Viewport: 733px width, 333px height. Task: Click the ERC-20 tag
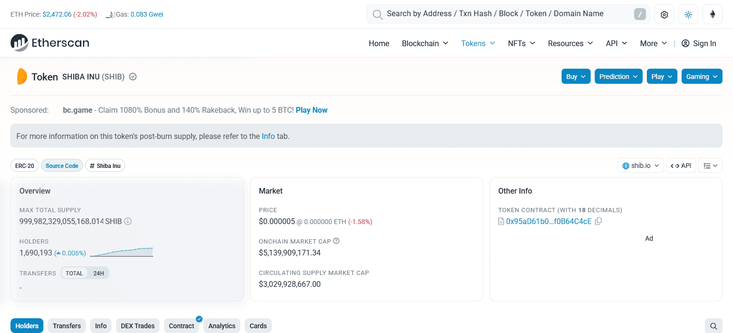pyautogui.click(x=25, y=166)
